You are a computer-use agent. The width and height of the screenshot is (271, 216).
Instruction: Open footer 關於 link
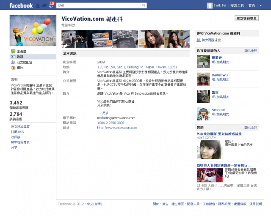point(156,204)
